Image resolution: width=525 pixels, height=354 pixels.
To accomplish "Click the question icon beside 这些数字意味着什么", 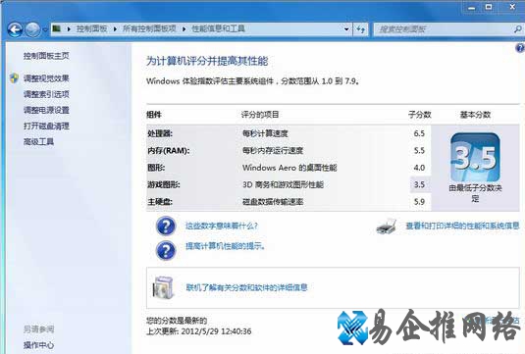I will pos(166,226).
